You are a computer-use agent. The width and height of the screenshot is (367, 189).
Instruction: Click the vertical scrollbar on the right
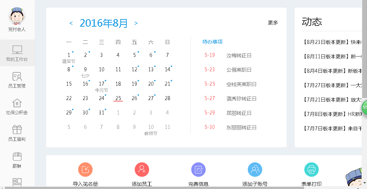tap(364, 49)
